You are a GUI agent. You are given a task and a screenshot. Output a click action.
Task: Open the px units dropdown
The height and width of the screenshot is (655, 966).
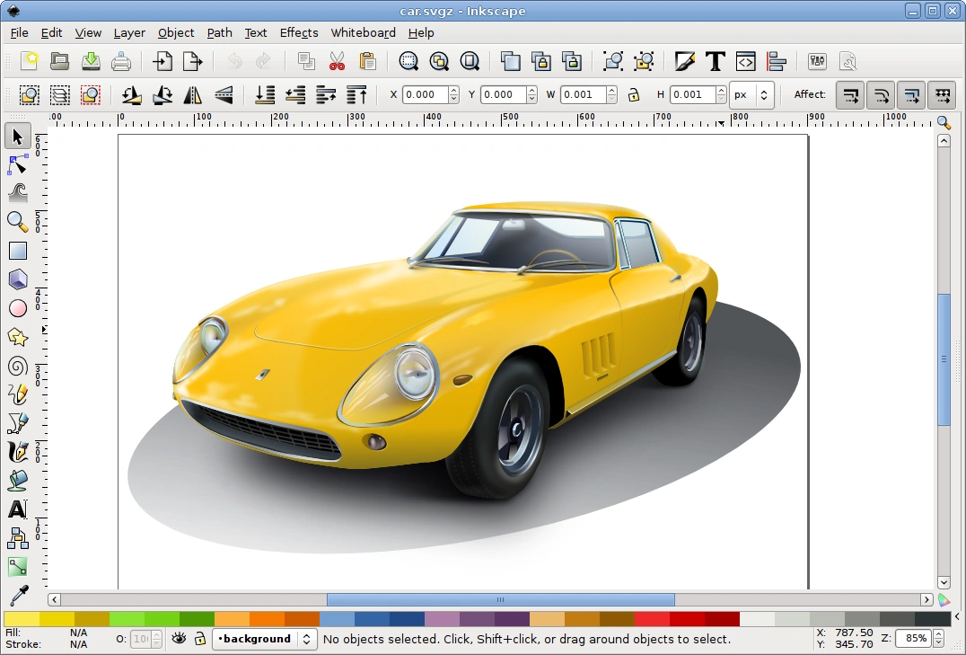coord(752,94)
